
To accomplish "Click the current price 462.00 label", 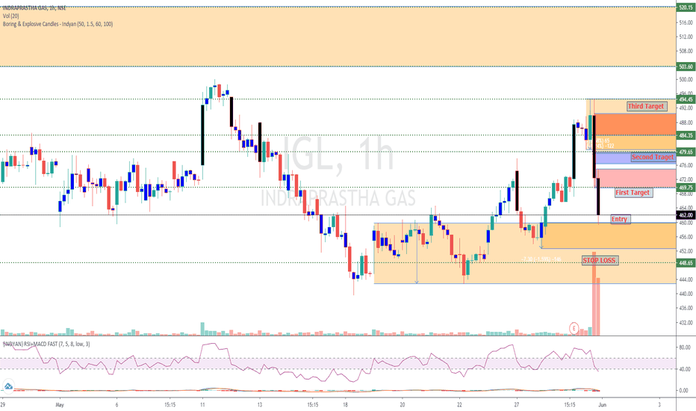I will point(686,215).
